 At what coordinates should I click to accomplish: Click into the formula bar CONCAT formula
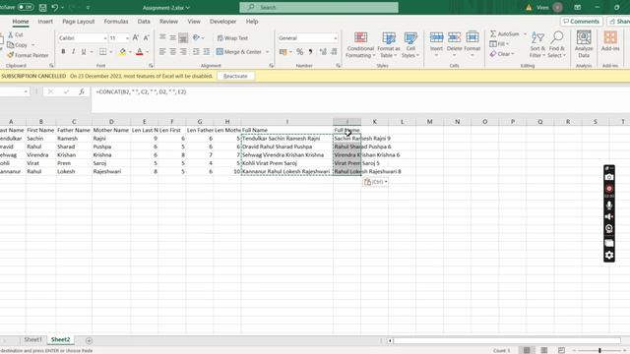coord(141,91)
